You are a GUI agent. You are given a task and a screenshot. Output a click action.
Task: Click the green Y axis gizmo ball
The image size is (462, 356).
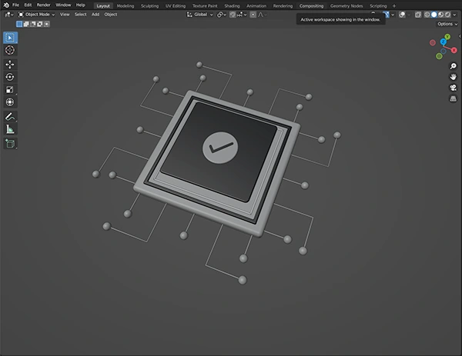coord(447,37)
